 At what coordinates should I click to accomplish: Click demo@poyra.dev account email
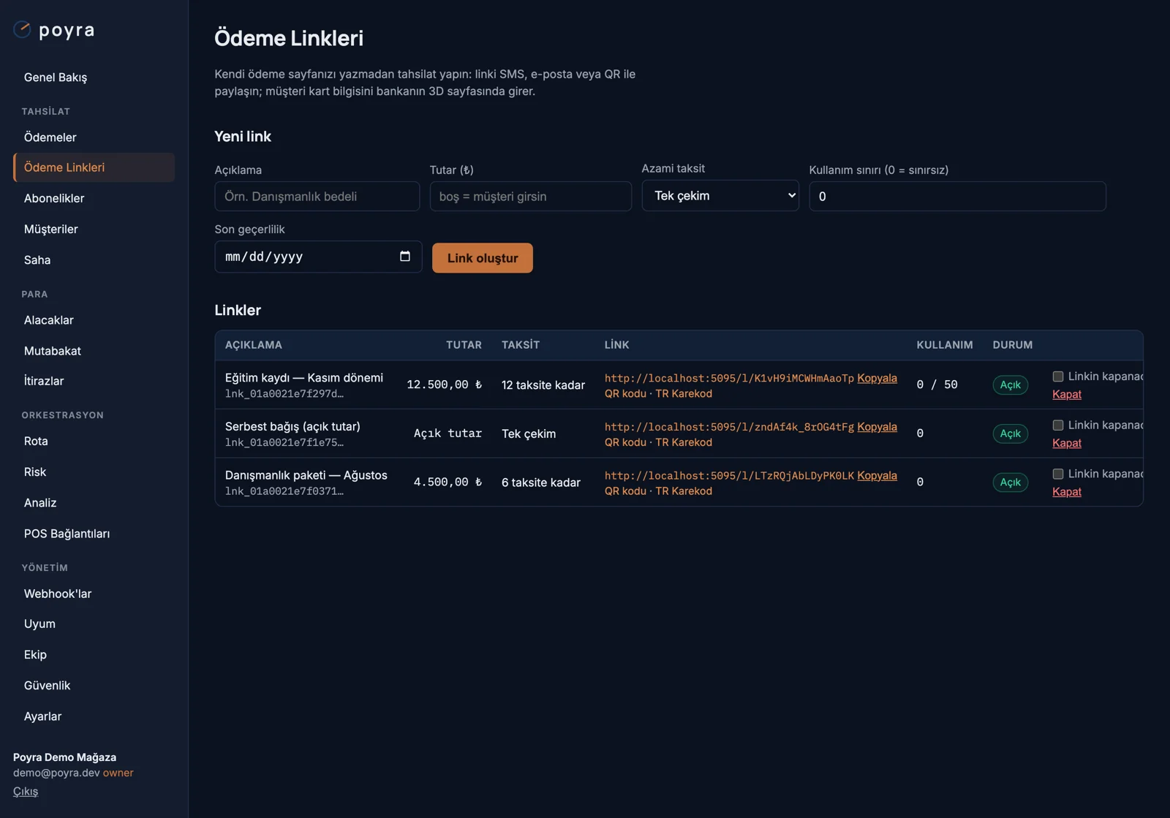(56, 773)
